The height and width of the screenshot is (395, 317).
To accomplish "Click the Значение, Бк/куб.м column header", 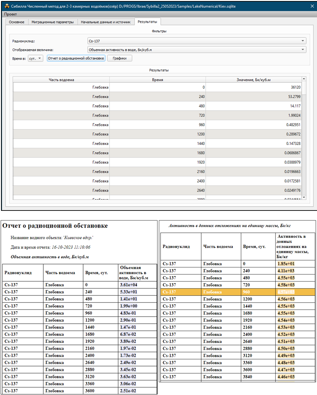I will click(x=254, y=80).
